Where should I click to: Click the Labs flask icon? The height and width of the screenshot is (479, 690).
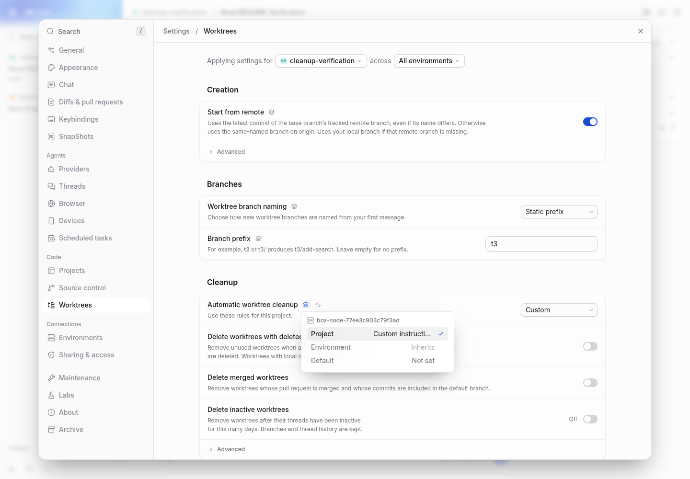51,395
